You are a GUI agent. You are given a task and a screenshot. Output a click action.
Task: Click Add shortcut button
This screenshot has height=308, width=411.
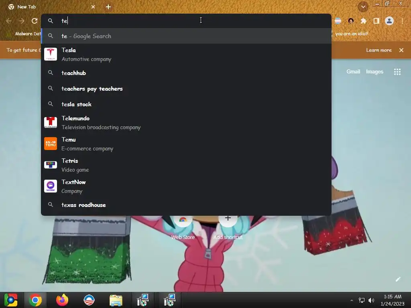tap(228, 228)
